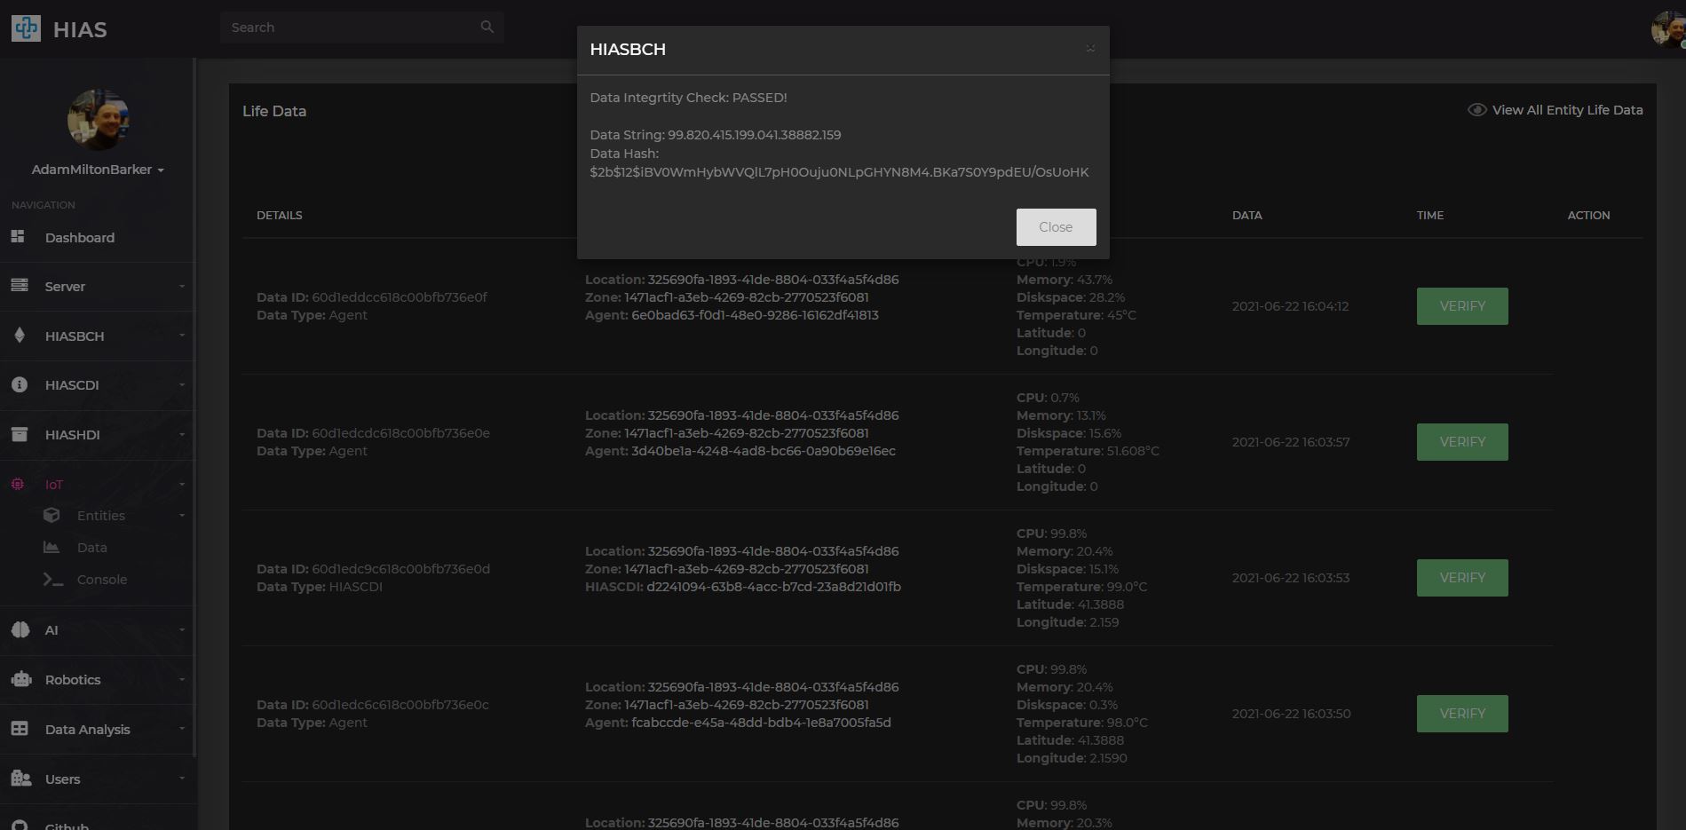Click the Data chart icon
The width and height of the screenshot is (1686, 830).
[51, 547]
